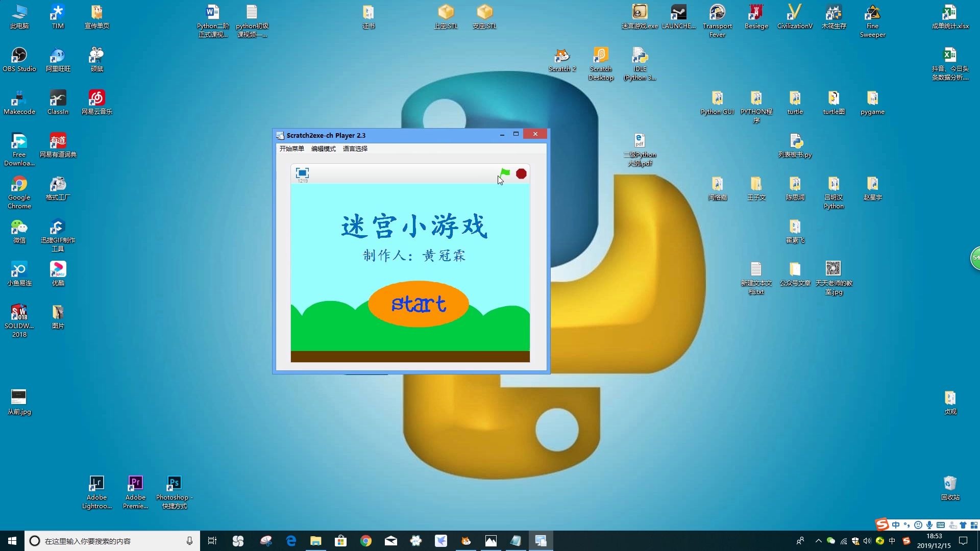Click the stage counter display 1219
980x551 pixels.
pyautogui.click(x=302, y=180)
